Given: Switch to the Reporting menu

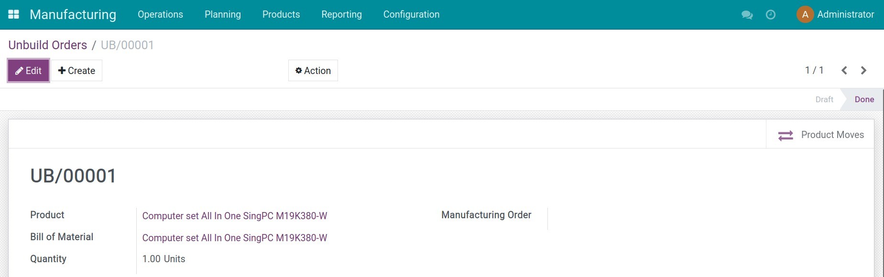Looking at the screenshot, I should (x=341, y=14).
